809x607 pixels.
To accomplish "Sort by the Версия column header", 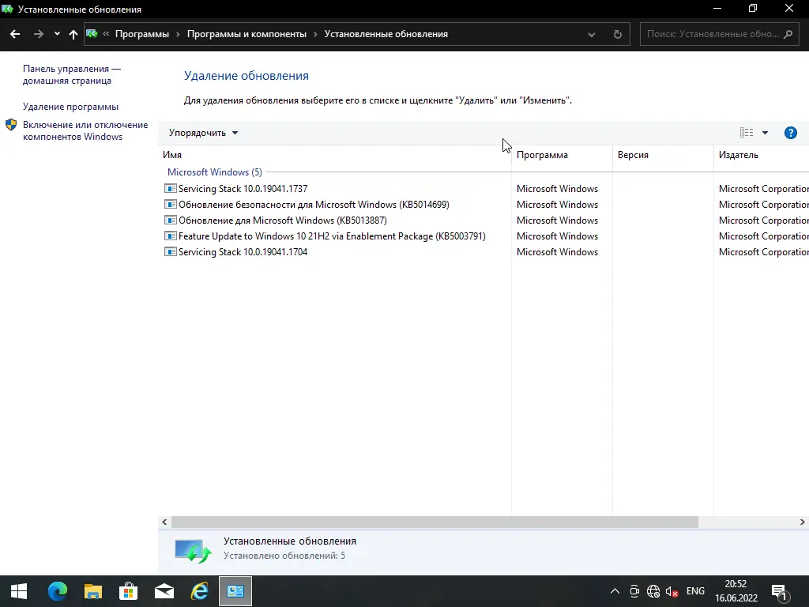I will [x=663, y=155].
